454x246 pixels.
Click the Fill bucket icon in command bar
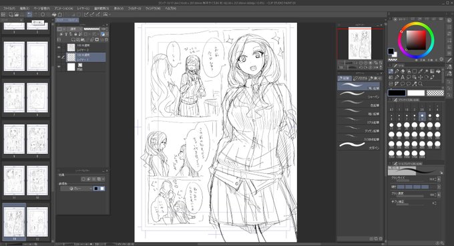[x=54, y=14]
